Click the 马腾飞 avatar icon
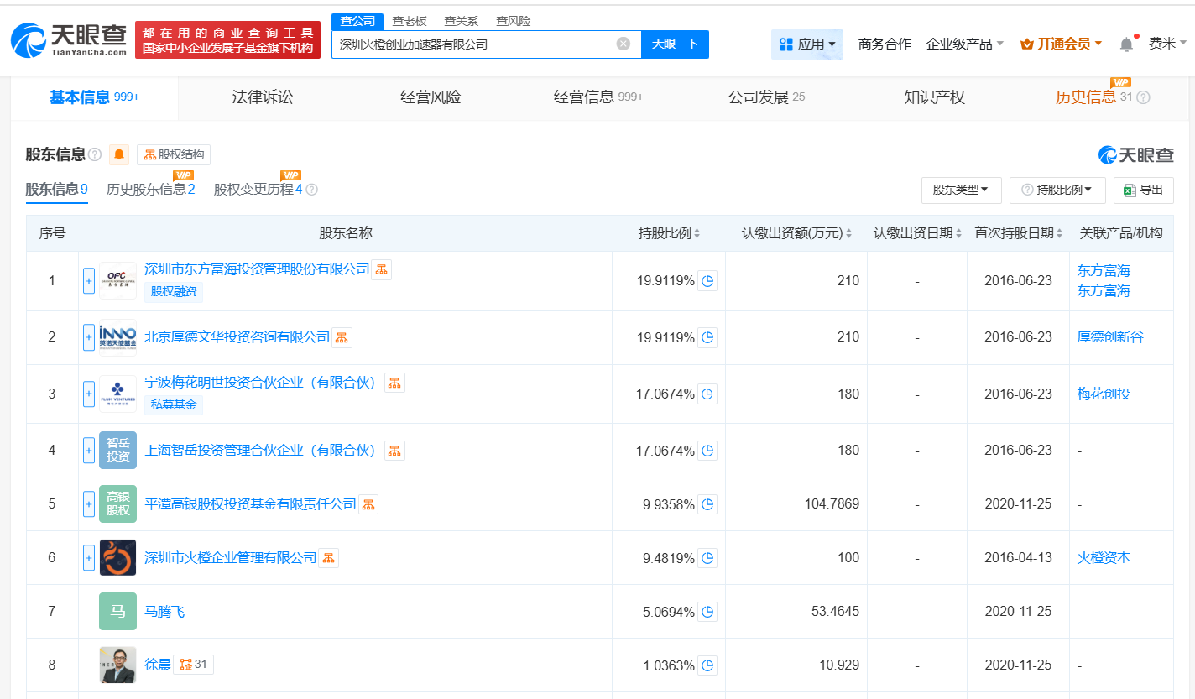This screenshot has height=699, width=1195. pyautogui.click(x=117, y=611)
